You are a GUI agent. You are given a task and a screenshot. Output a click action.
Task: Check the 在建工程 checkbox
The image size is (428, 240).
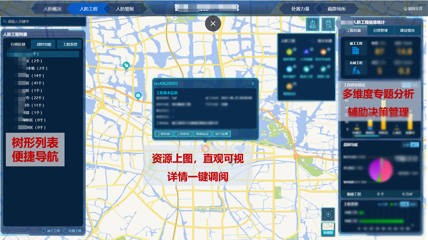pyautogui.click(x=65, y=231)
